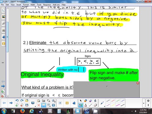The width and height of the screenshot is (152, 114).
Task: Open the Edit menu
Action: [x=7, y=5]
